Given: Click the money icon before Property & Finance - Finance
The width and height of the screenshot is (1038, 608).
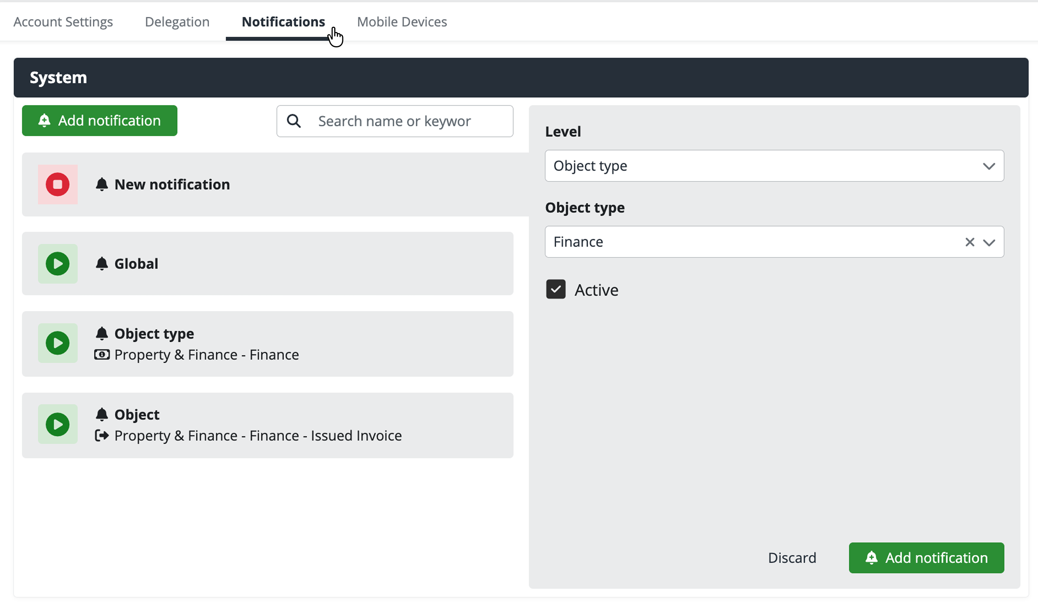Looking at the screenshot, I should tap(102, 355).
